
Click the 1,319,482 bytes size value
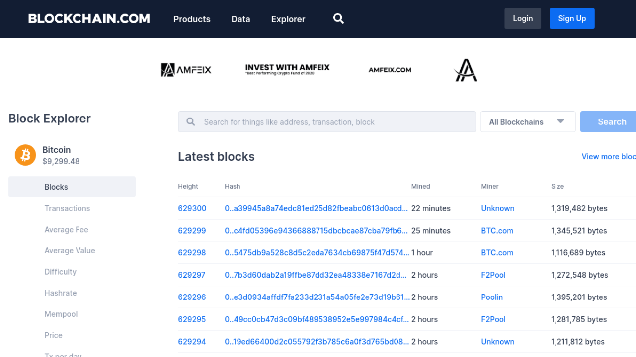[x=579, y=208]
